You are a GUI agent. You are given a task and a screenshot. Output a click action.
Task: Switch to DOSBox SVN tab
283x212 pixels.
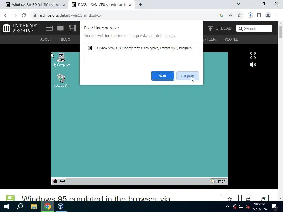(101, 5)
